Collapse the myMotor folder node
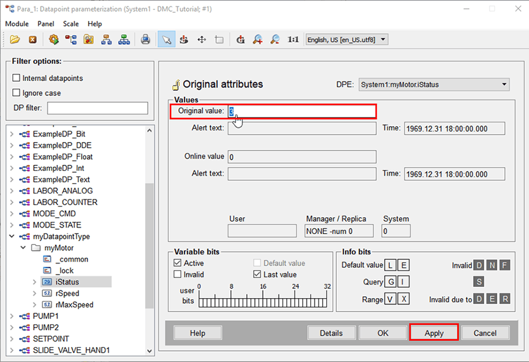The image size is (529, 362). point(24,248)
